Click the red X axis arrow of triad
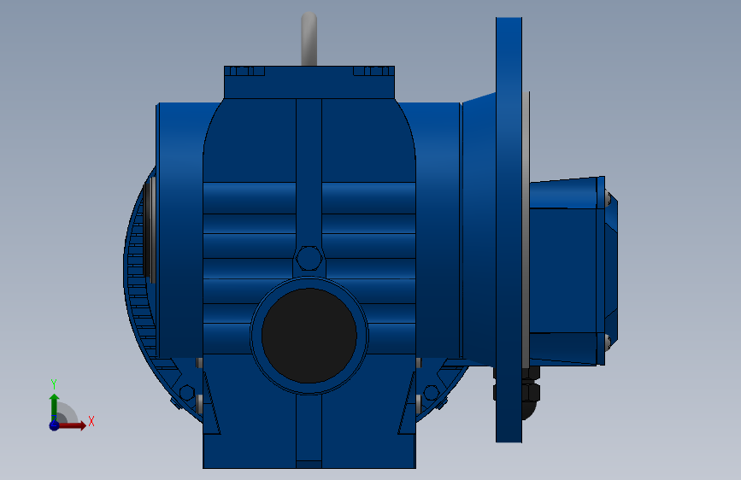Image resolution: width=741 pixels, height=480 pixels. tap(73, 425)
